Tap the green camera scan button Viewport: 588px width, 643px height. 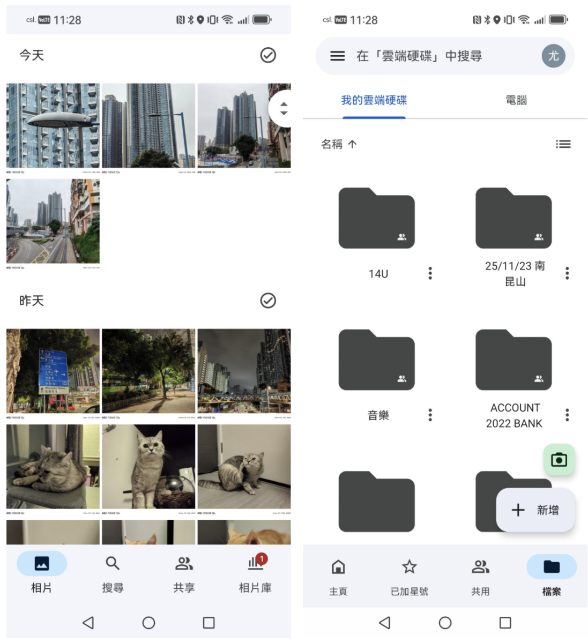559,460
